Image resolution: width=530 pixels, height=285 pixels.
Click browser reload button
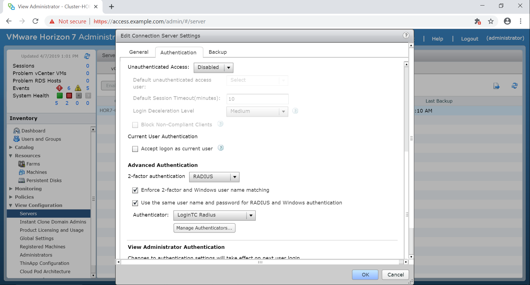[35, 21]
